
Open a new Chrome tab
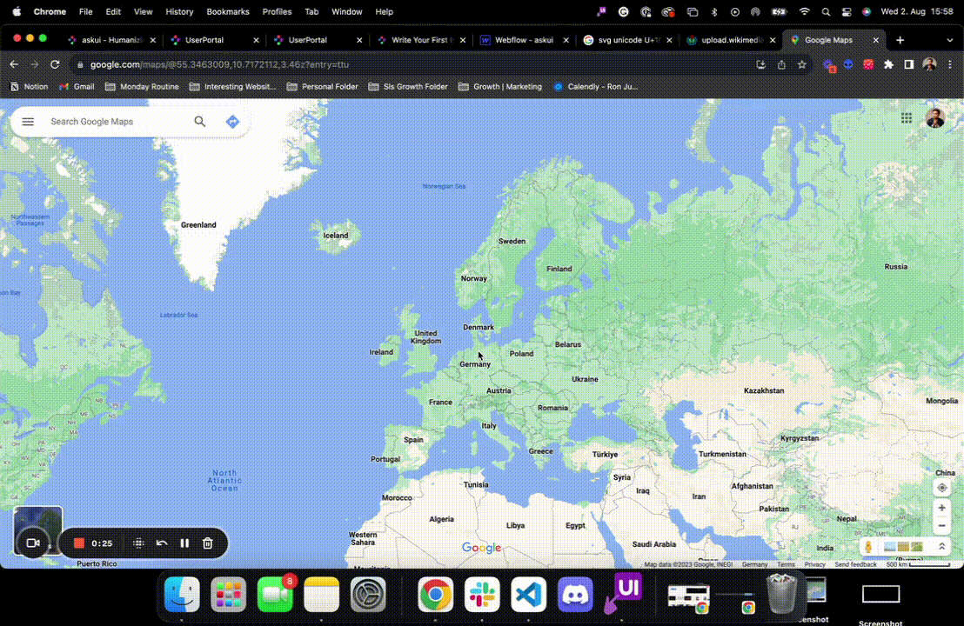(x=900, y=40)
